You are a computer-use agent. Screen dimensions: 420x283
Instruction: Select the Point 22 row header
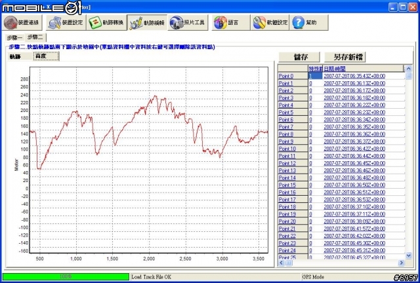tap(293, 236)
